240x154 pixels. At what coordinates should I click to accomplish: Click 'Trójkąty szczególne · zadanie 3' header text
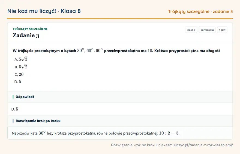tap(200, 11)
